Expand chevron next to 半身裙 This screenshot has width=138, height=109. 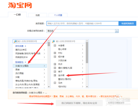click(x=83, y=46)
